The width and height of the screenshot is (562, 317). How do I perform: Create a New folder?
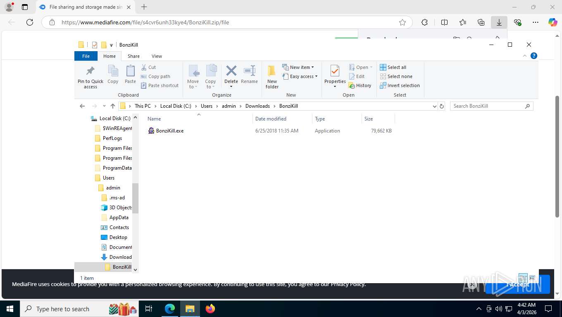272,77
